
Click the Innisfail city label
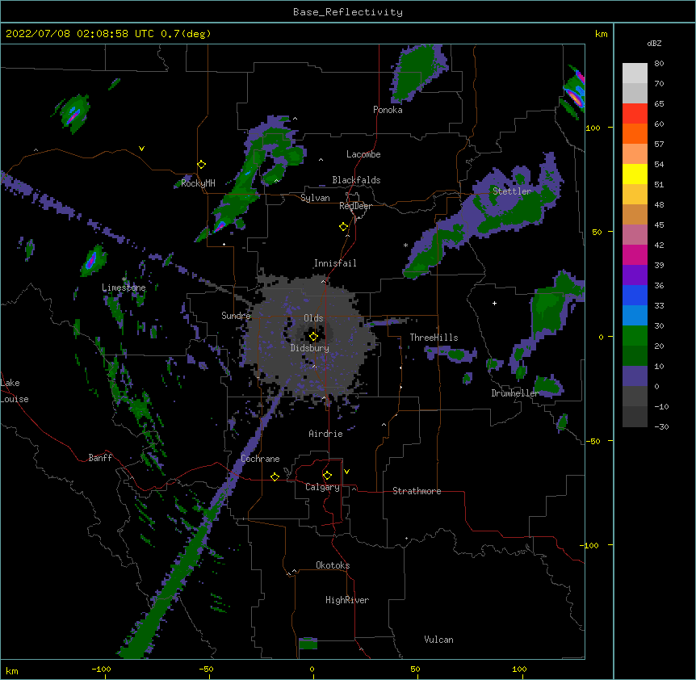click(x=335, y=263)
